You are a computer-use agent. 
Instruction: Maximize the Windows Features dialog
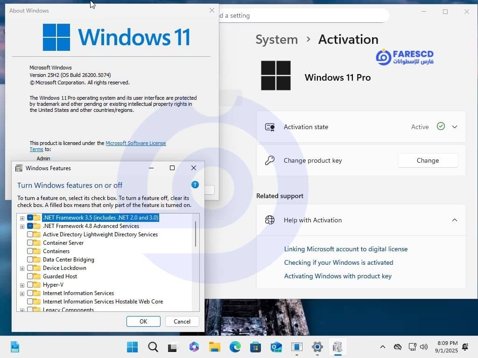coord(172,168)
